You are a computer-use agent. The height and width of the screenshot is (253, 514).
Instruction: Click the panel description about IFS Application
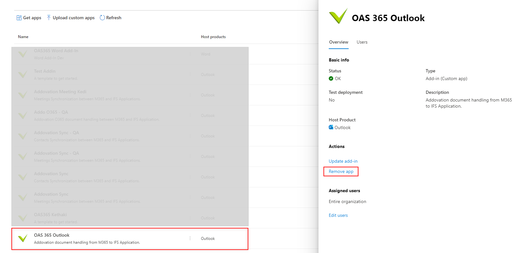tap(469, 103)
